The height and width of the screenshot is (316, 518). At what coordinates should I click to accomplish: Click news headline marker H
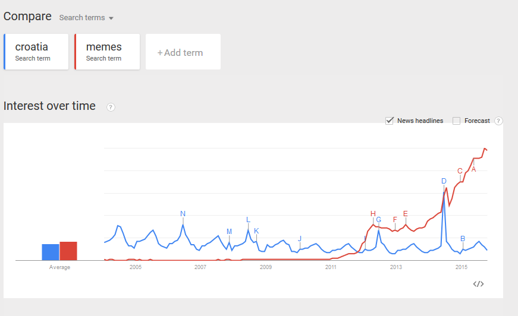(x=373, y=214)
